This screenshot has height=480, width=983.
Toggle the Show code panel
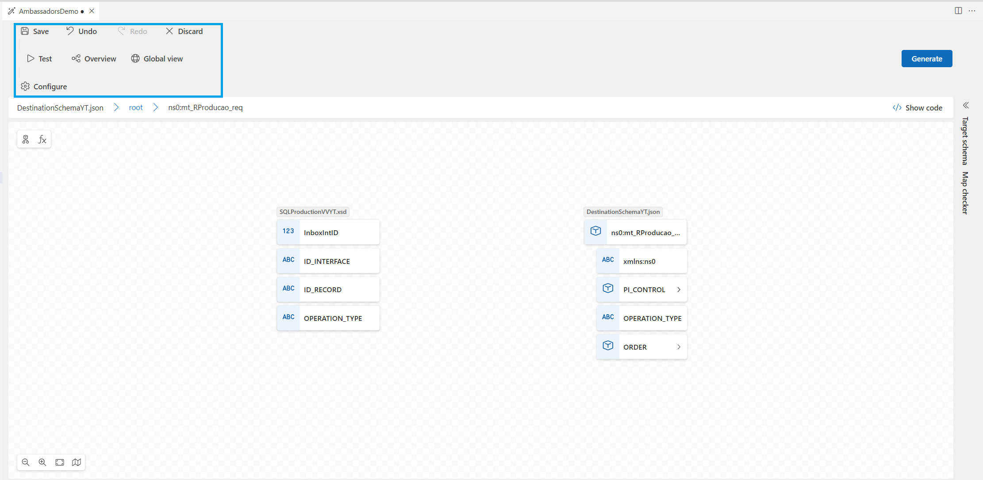(x=917, y=107)
